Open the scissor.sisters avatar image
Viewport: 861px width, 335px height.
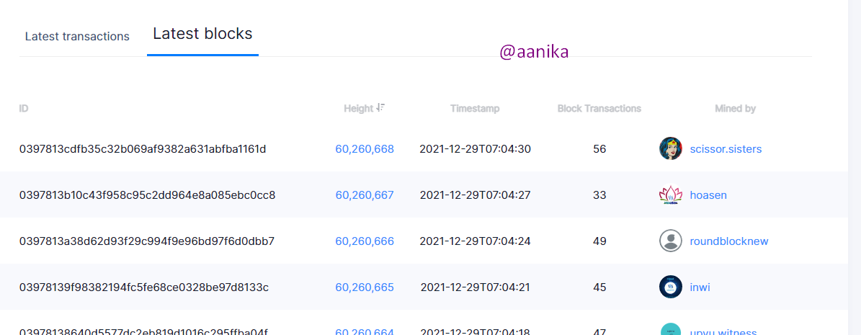coord(671,149)
